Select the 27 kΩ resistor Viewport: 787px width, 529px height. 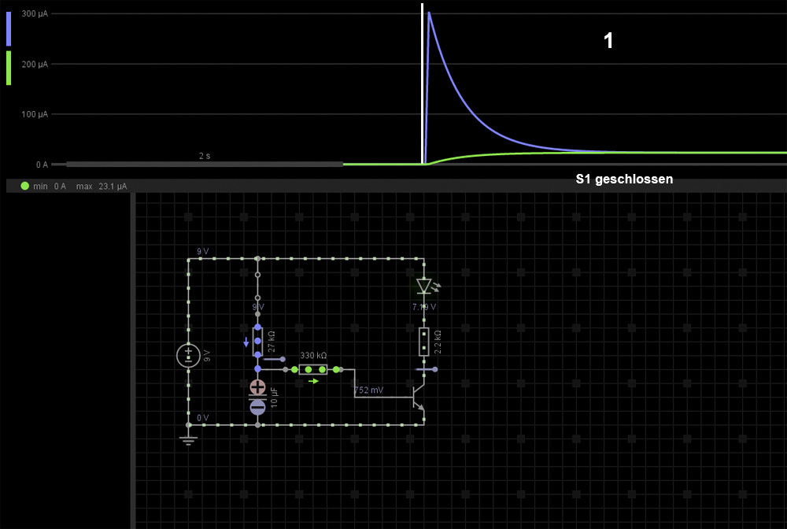(257, 340)
